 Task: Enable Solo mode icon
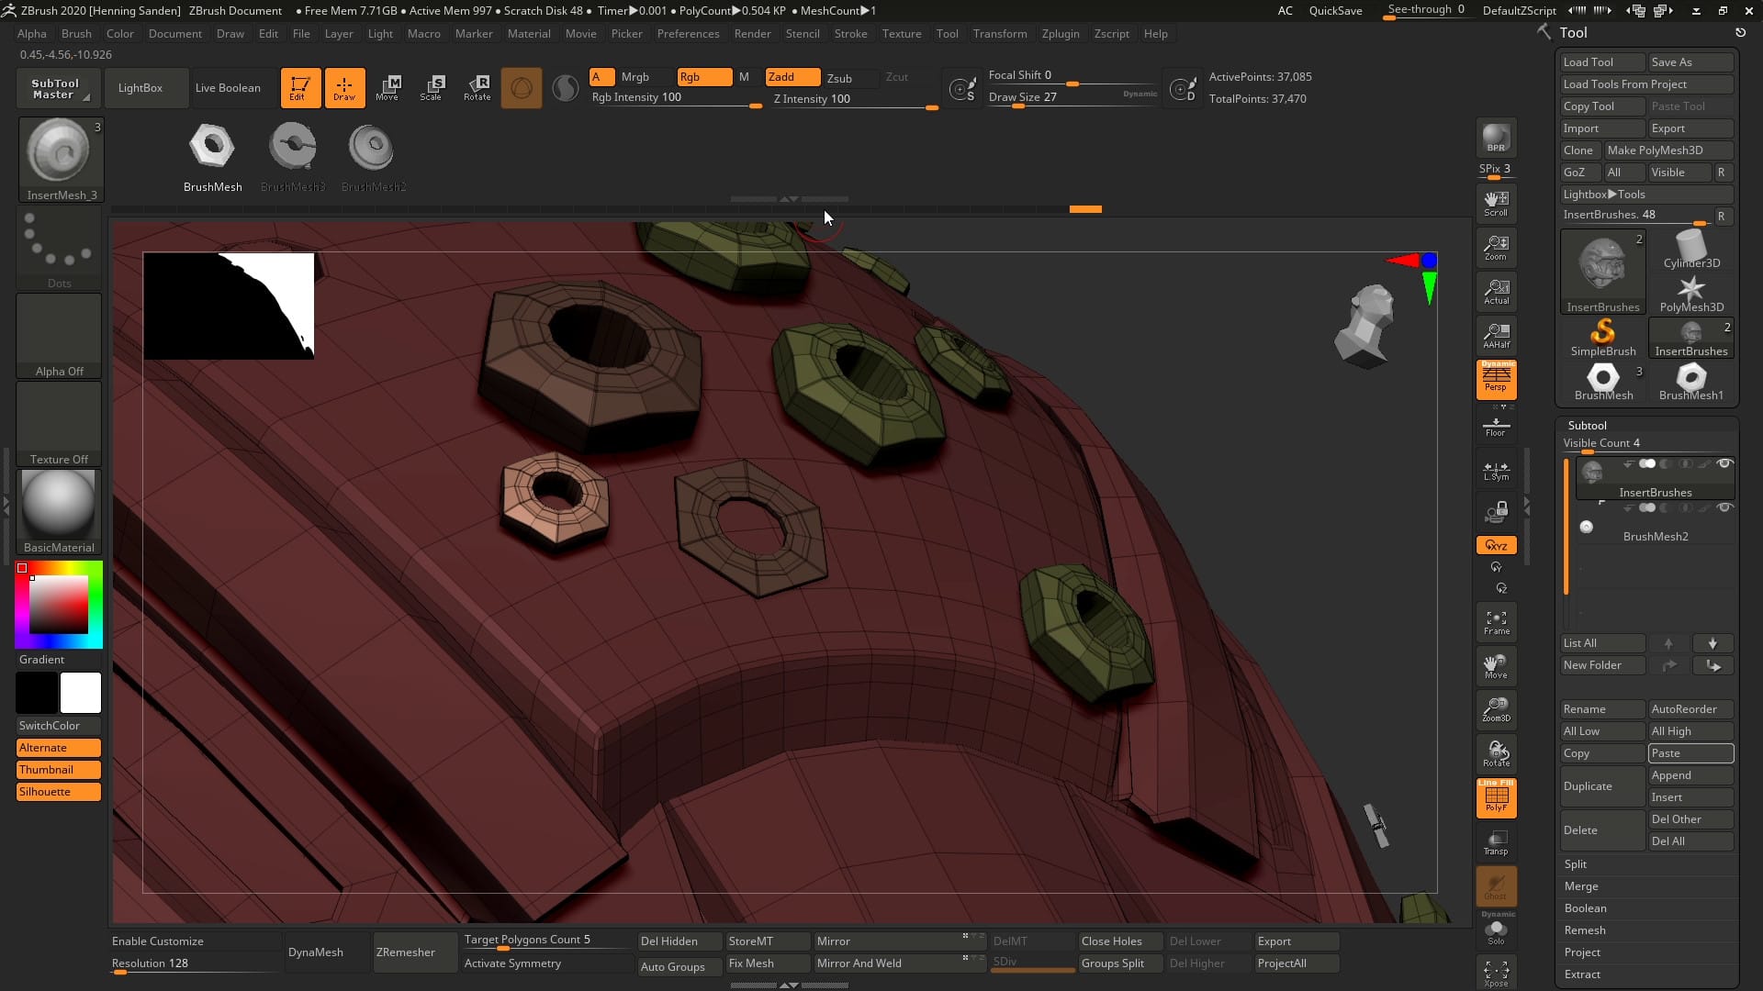pyautogui.click(x=1496, y=931)
